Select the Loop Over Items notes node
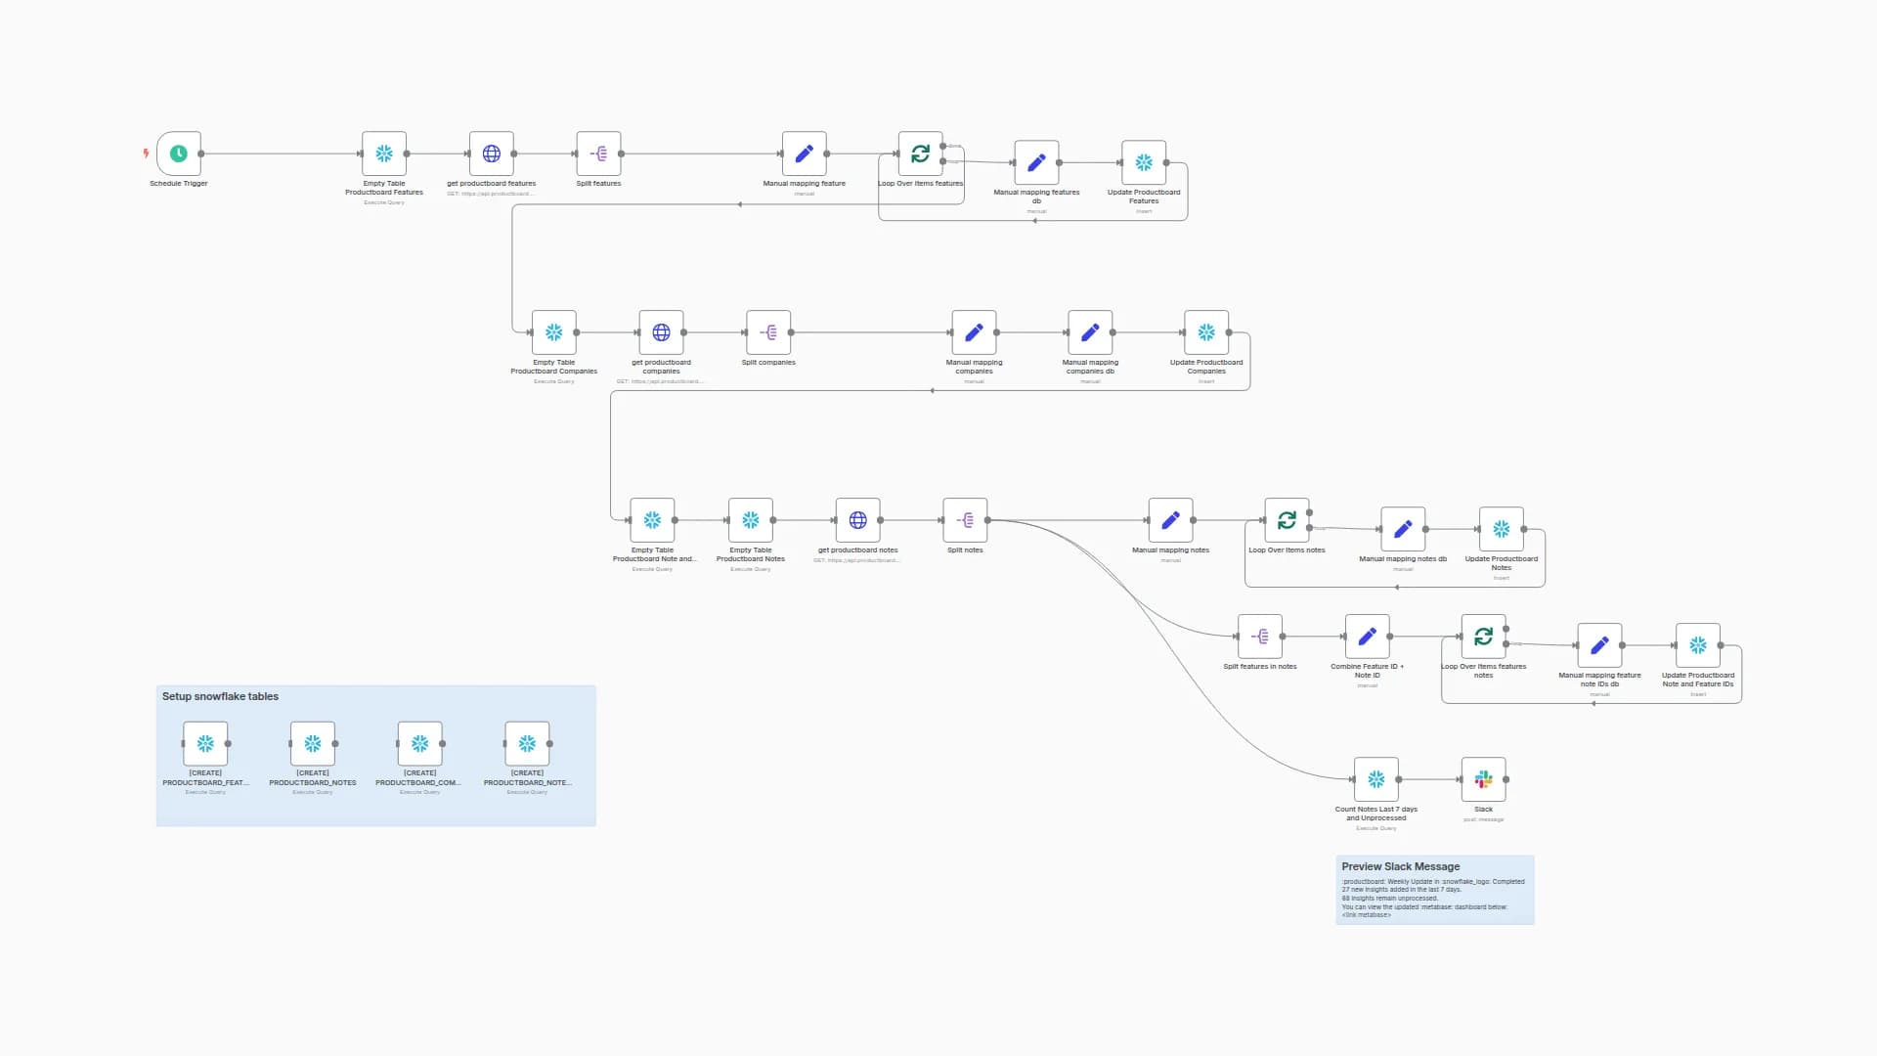This screenshot has width=1877, height=1056. pos(1287,520)
